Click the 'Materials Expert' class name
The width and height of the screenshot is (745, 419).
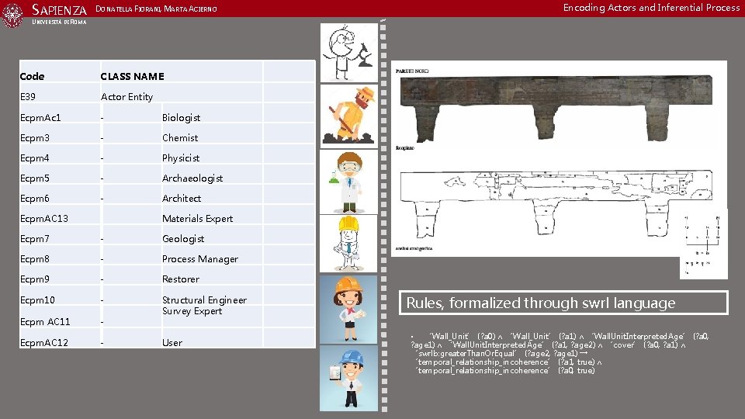(x=198, y=219)
